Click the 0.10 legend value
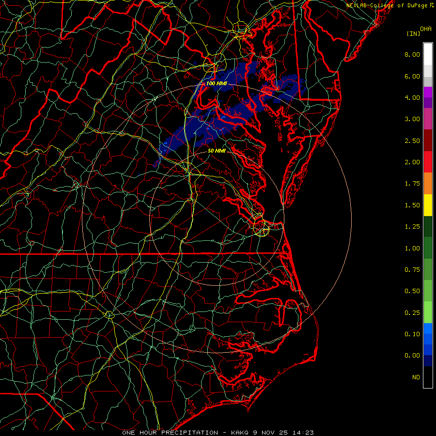Viewport: 436px width, 436px height. click(x=412, y=334)
